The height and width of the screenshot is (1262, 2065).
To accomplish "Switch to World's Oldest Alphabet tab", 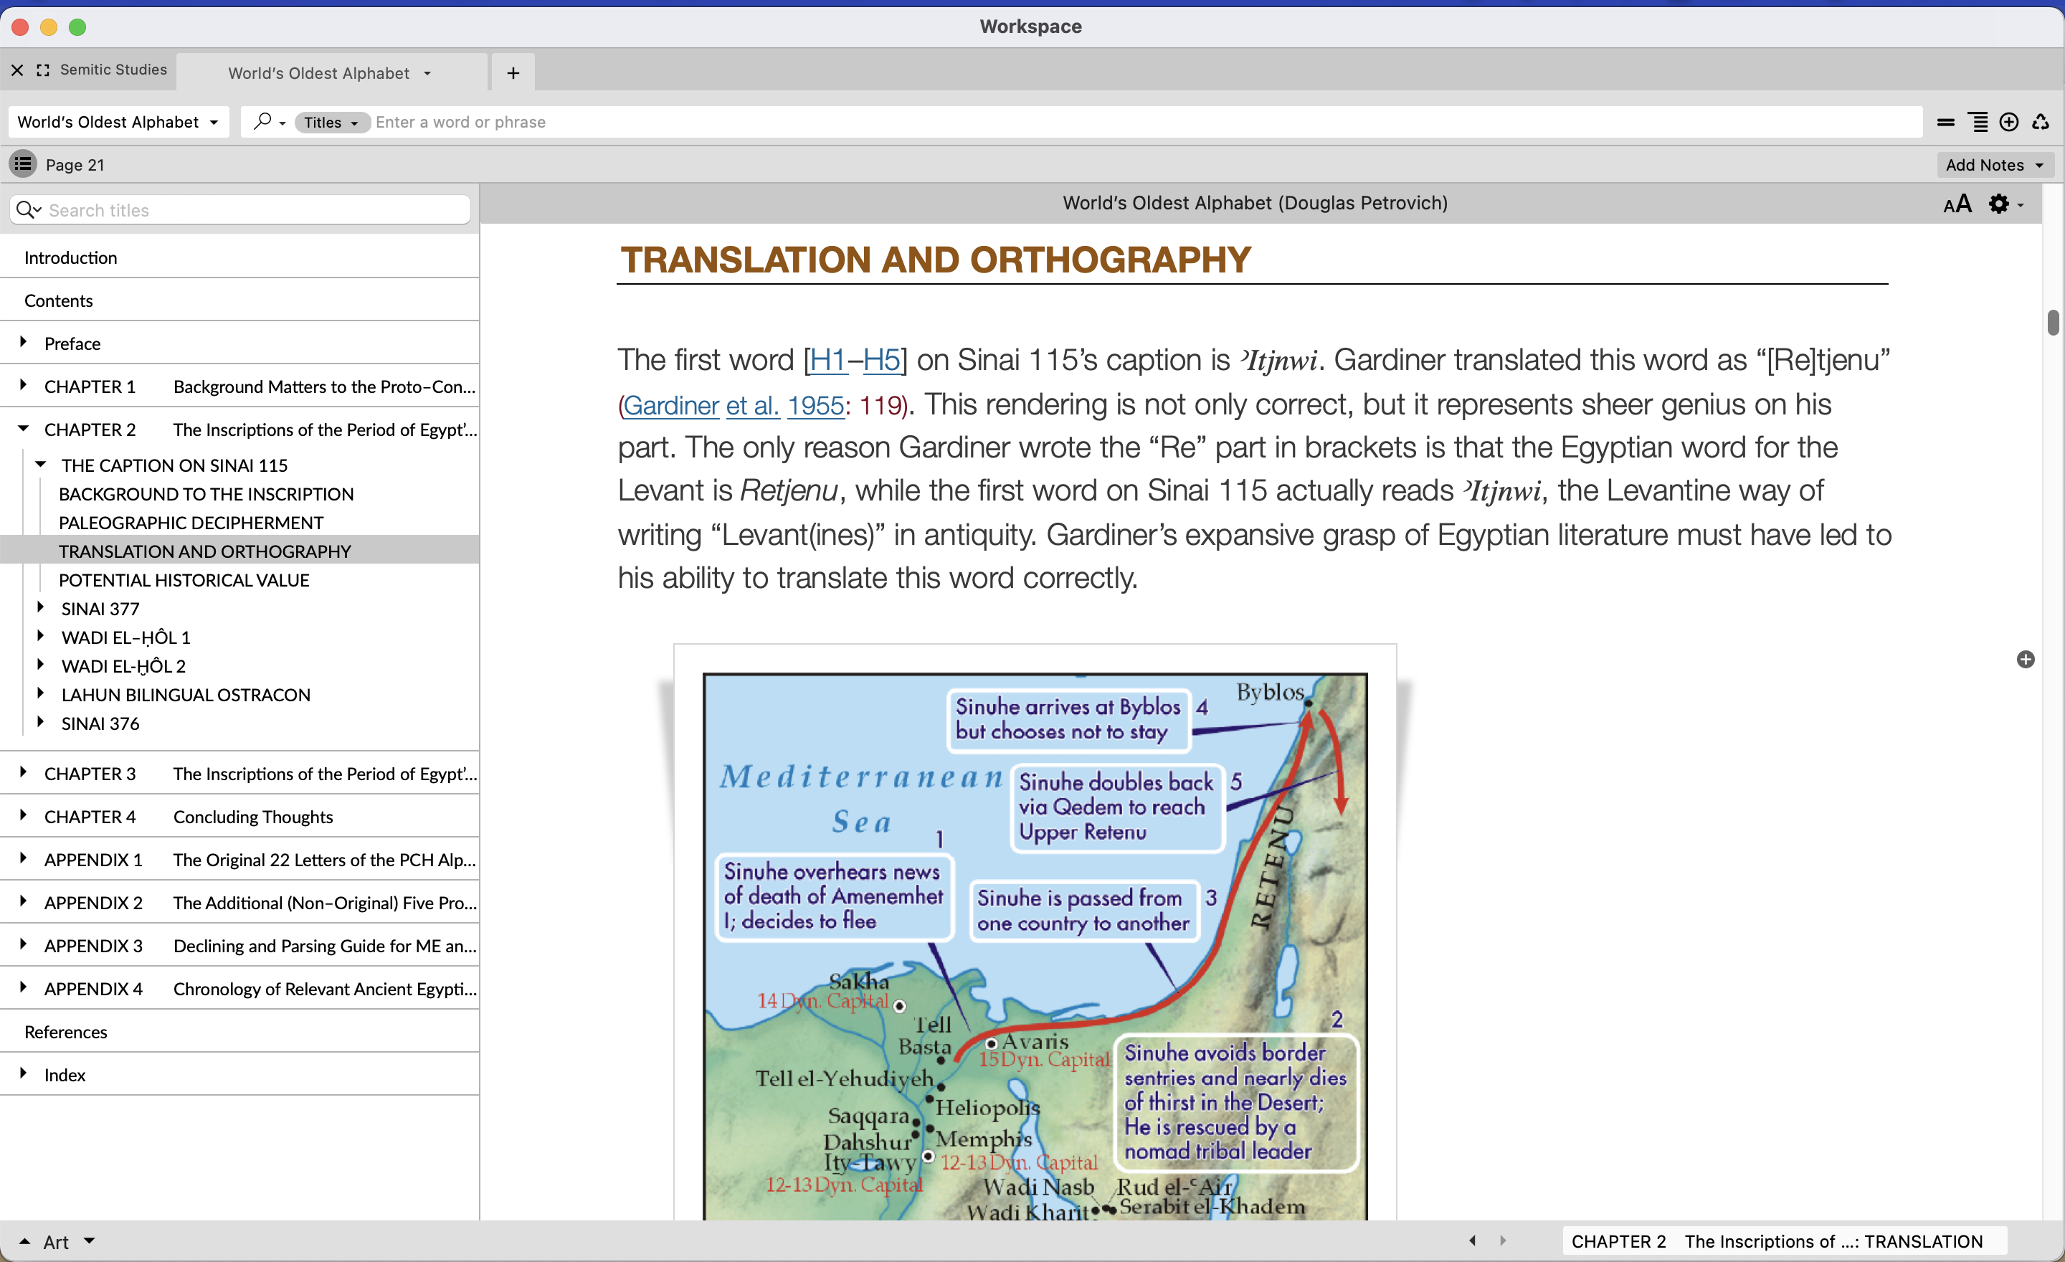I will [x=318, y=73].
